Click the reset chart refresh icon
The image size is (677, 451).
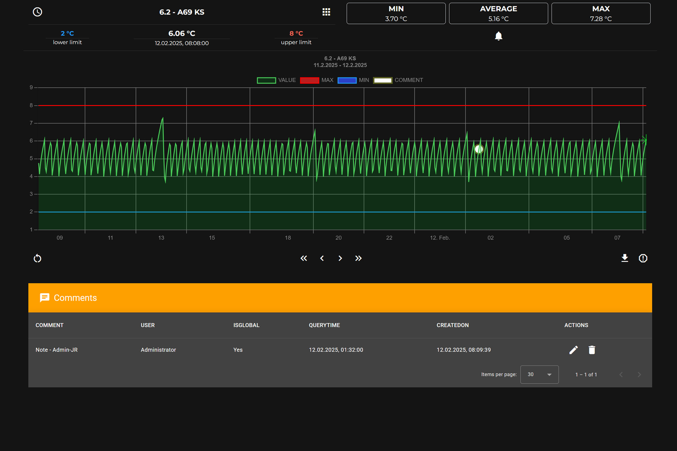click(37, 259)
